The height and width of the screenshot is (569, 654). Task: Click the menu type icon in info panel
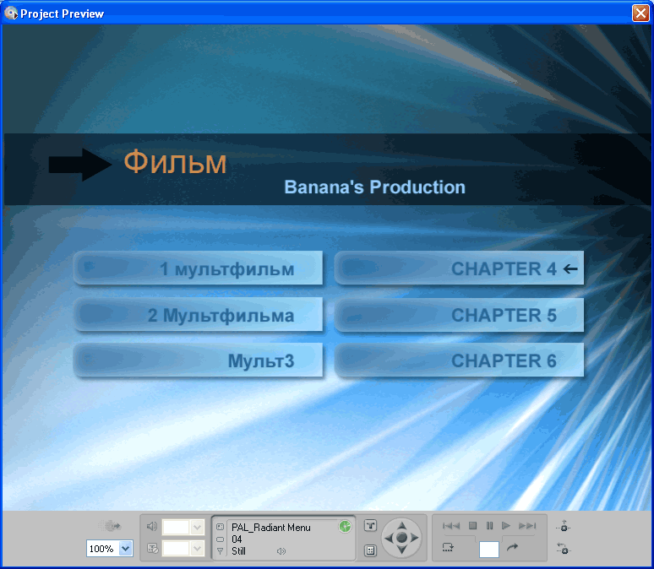[x=221, y=527]
